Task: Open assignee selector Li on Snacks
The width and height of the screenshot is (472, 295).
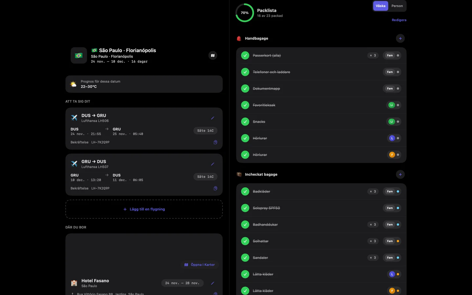Action: tap(394, 122)
